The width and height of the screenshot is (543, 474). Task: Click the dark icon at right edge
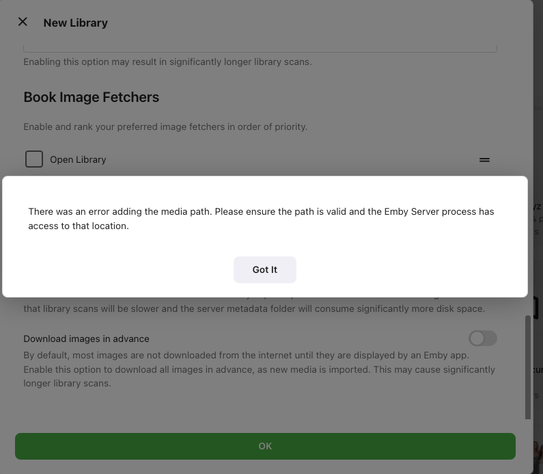537,307
